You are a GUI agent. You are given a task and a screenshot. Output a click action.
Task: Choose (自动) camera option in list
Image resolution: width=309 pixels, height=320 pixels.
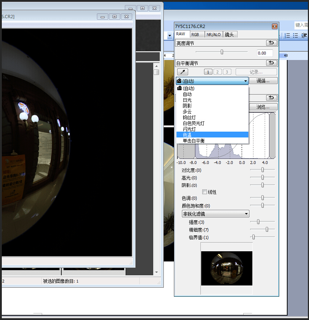click(x=212, y=88)
